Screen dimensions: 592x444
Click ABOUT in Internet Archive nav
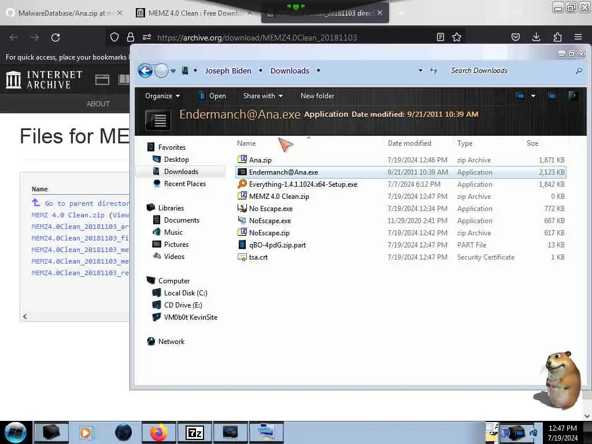(x=98, y=104)
